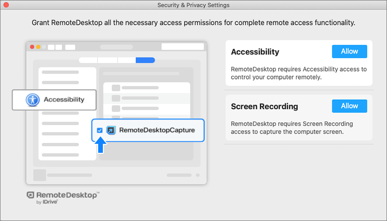Close the Security & Privacy Settings window
The width and height of the screenshot is (387, 221).
coord(6,5)
